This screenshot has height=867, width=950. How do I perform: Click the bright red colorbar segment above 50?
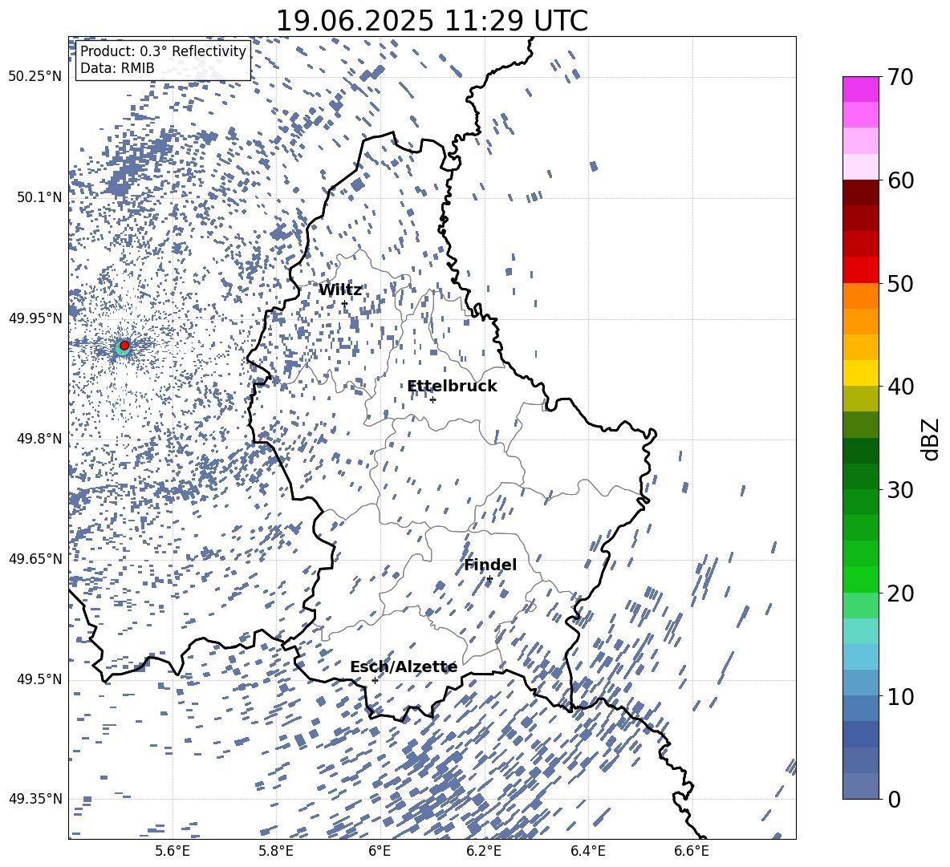coord(861,270)
